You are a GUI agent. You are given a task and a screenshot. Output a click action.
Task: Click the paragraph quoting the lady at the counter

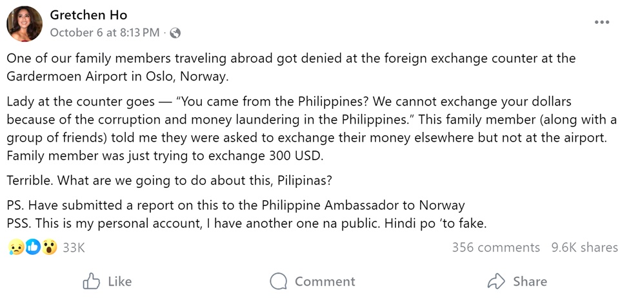tap(310, 129)
